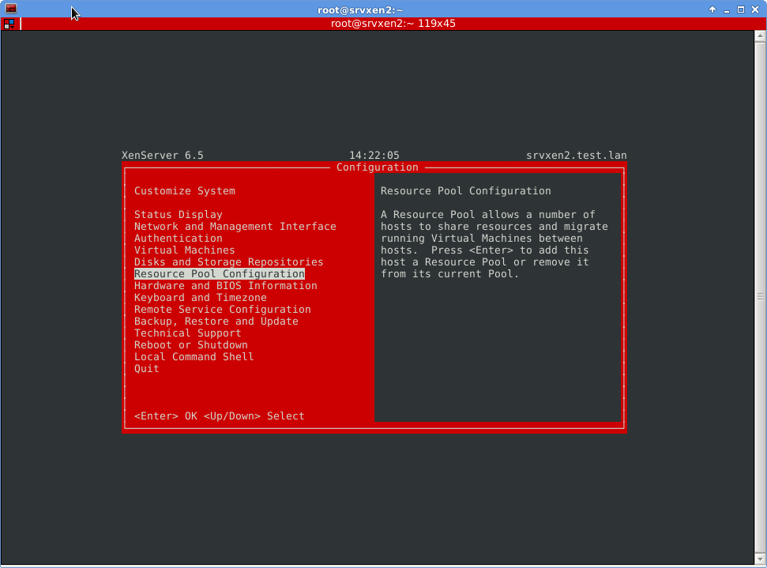Maximize the terminal window
Screen dimensions: 767x568
(x=741, y=9)
